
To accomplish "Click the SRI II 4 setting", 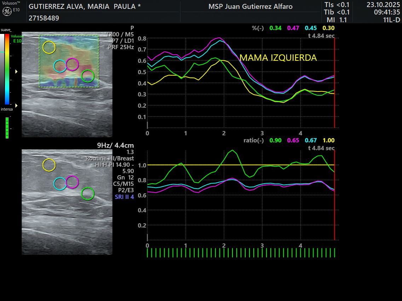I will pyautogui.click(x=124, y=197).
